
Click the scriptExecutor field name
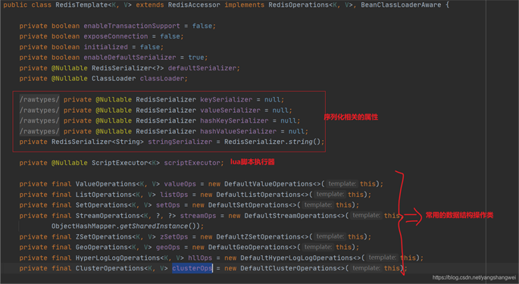tap(192, 163)
